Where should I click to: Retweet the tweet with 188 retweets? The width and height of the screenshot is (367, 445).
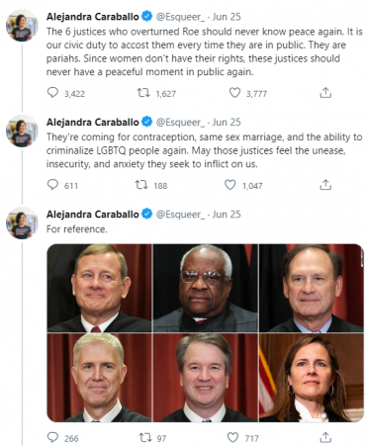pos(141,185)
